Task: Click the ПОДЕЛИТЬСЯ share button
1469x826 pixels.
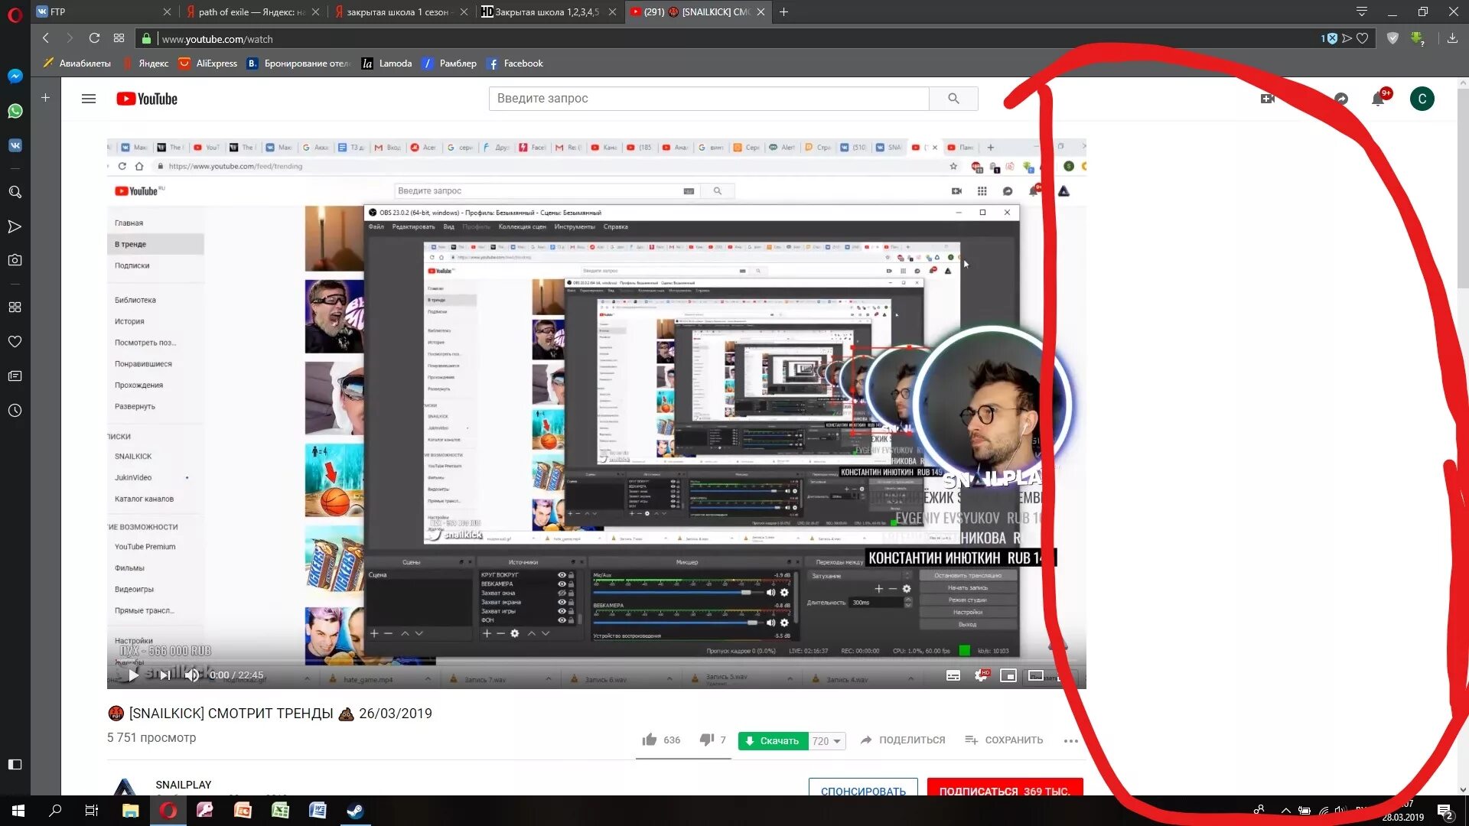Action: [x=903, y=740]
